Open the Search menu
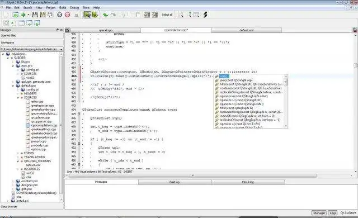Viewport: 358px width, 218px height. pyautogui.click(x=27, y=7)
